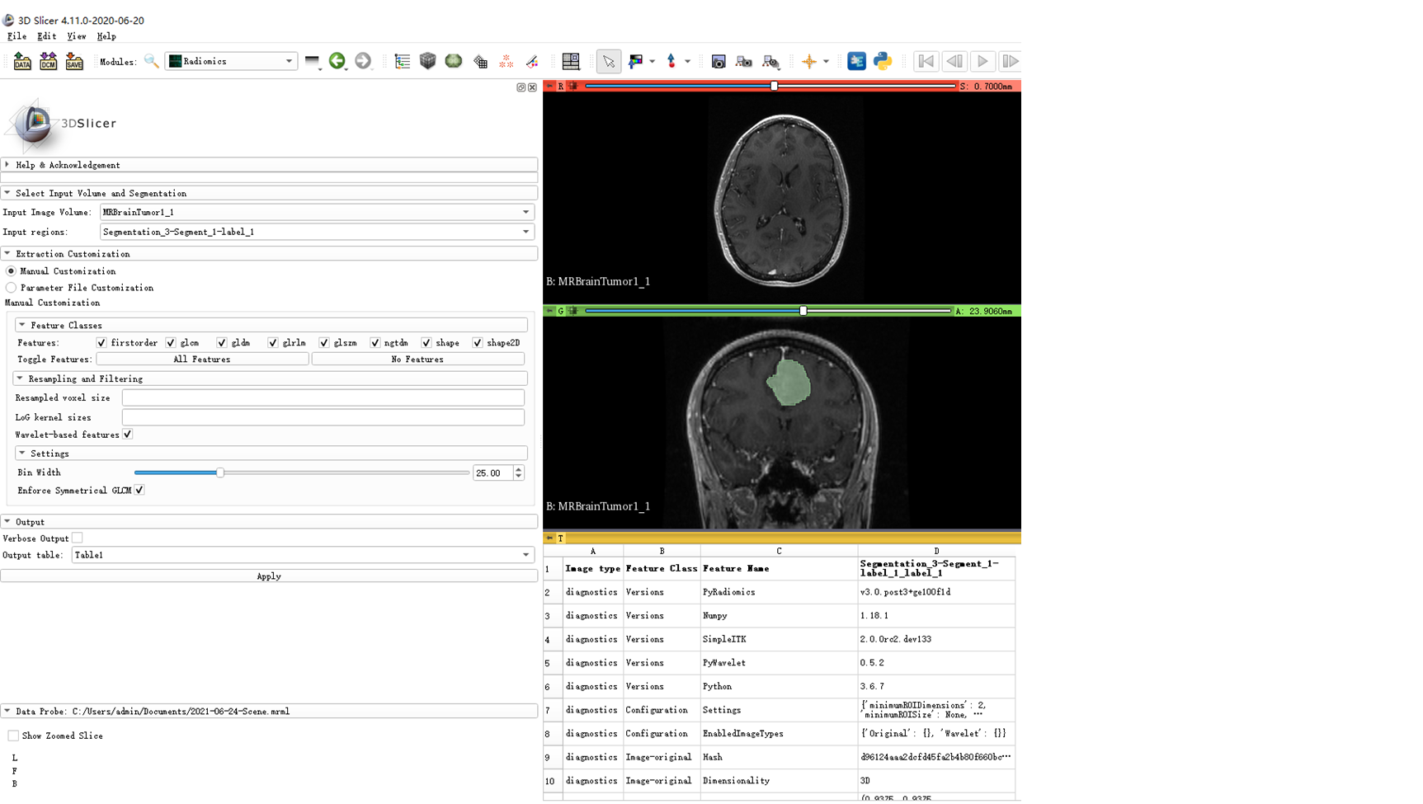The height and width of the screenshot is (804, 1423).
Task: Open the DCM DICOM import icon
Action: coord(49,61)
